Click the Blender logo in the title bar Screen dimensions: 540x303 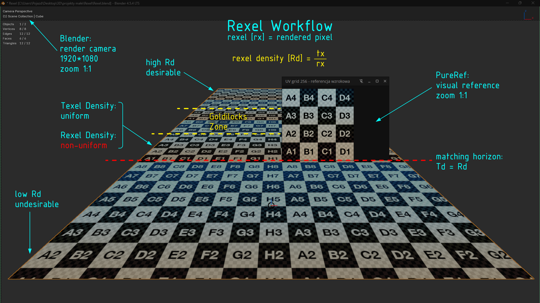(x=3, y=3)
